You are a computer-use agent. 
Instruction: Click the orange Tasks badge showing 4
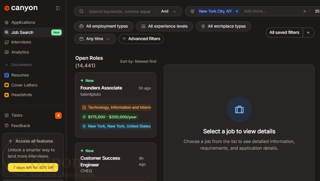[58, 115]
